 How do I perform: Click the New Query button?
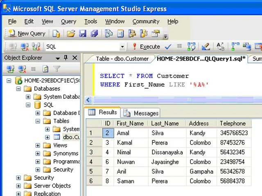27,33
